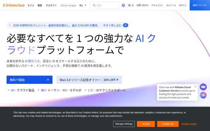210x131 pixels.
Task: Click the chat popup customer service message text
Action: pos(177,92)
